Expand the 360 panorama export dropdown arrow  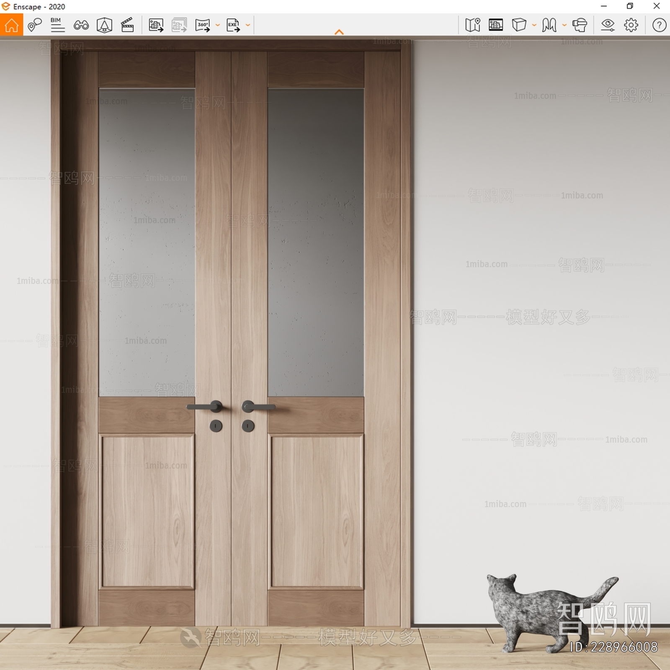(218, 25)
